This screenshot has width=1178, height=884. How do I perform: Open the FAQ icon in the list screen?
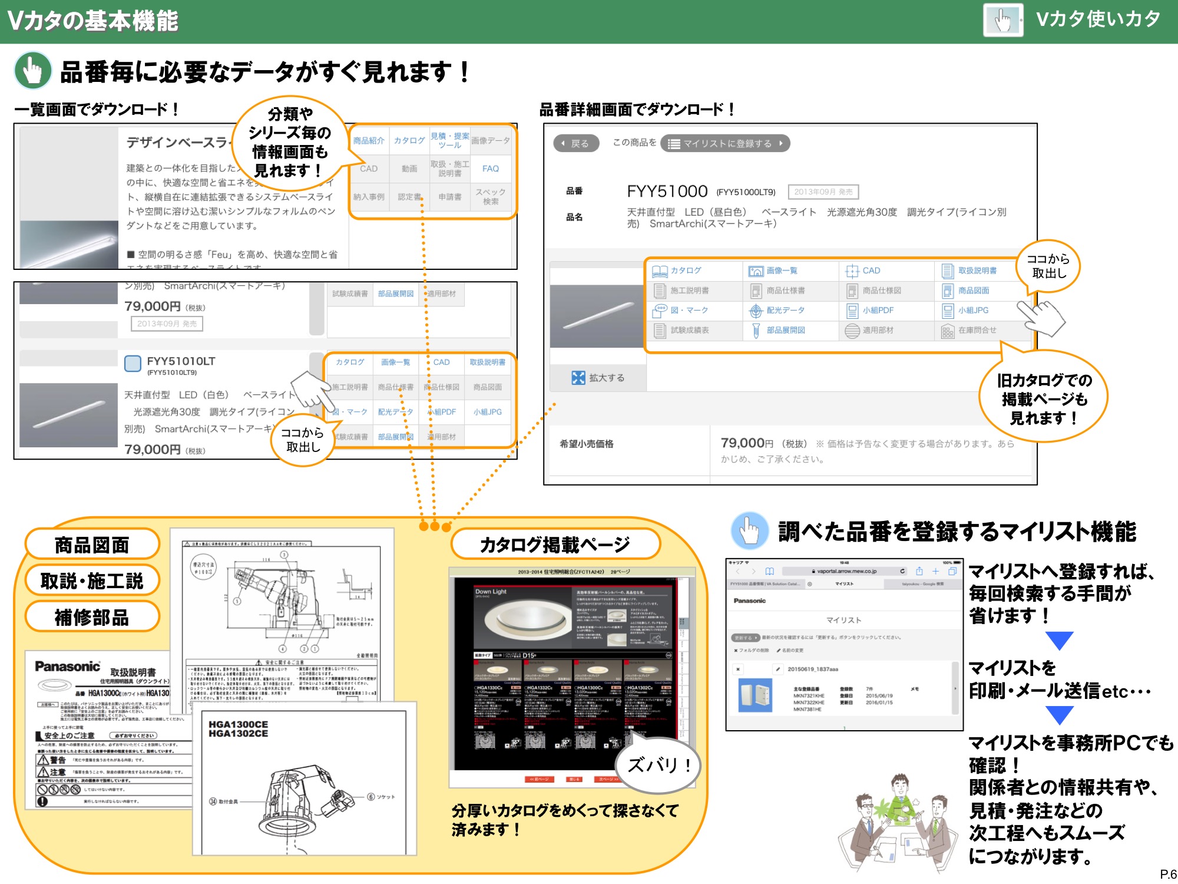point(491,169)
